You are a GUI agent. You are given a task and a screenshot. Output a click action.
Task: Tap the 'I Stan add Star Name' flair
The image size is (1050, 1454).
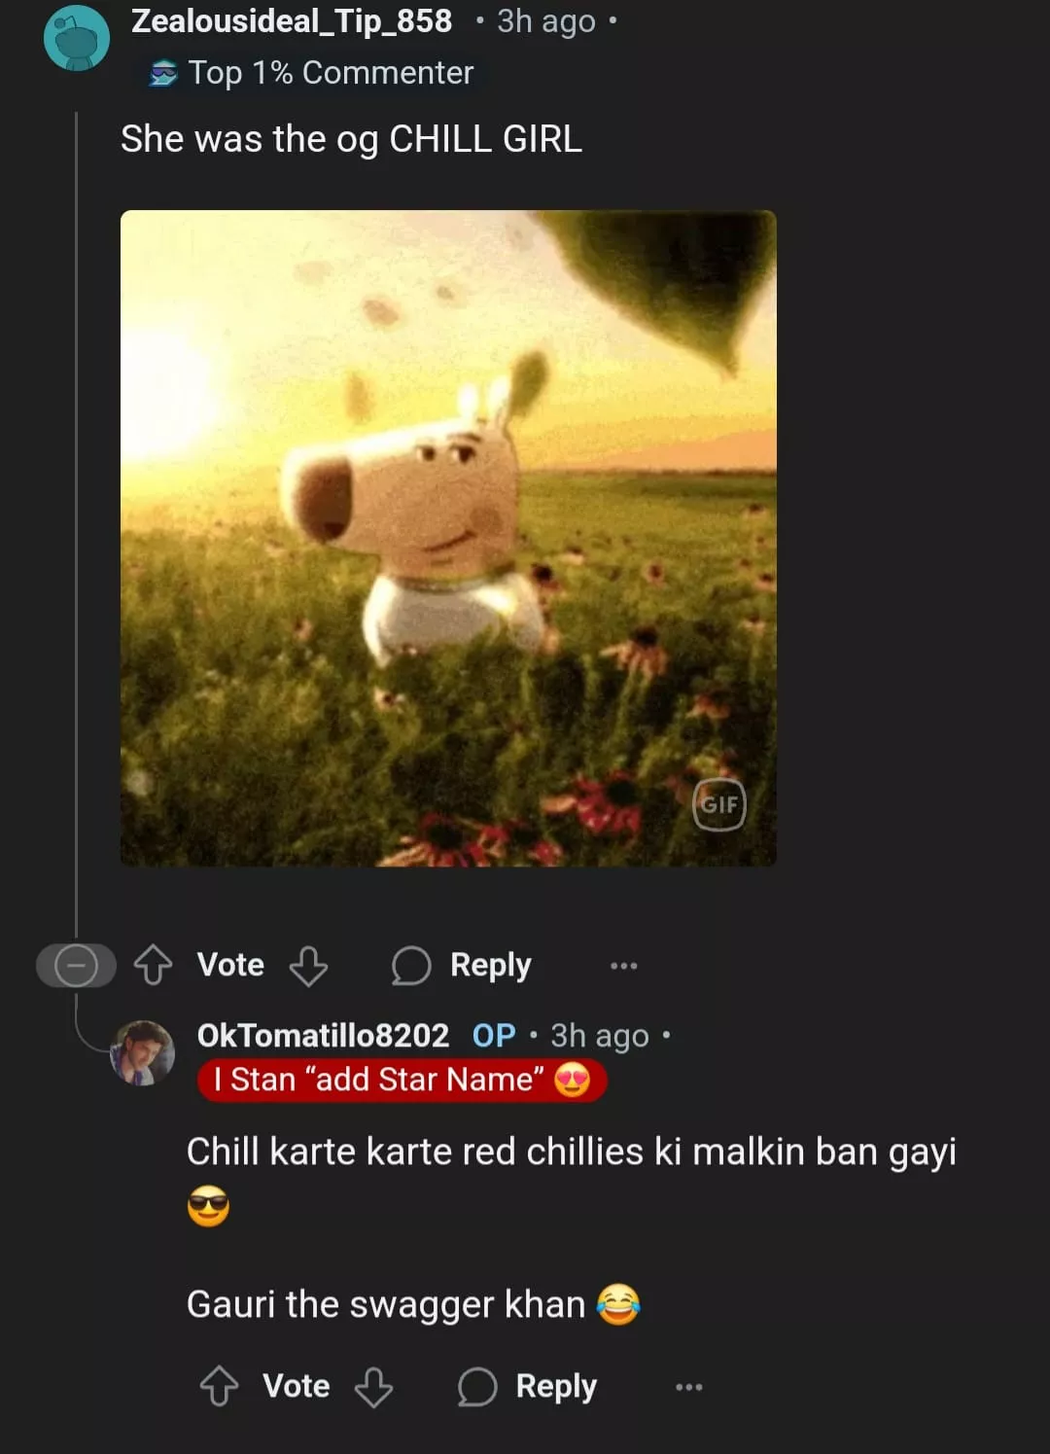(x=402, y=1080)
